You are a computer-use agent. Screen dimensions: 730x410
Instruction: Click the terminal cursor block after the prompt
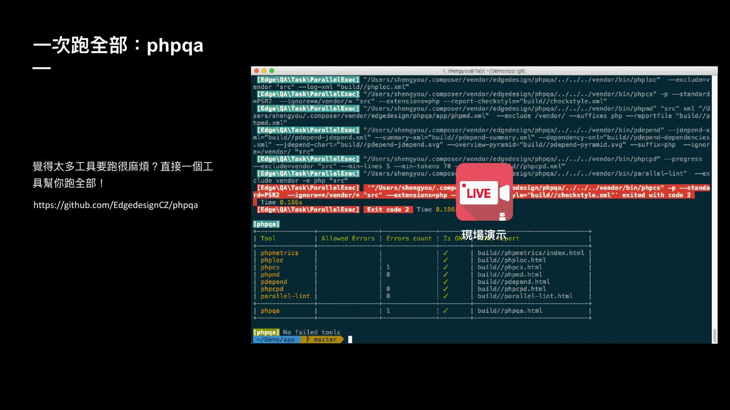(350, 340)
